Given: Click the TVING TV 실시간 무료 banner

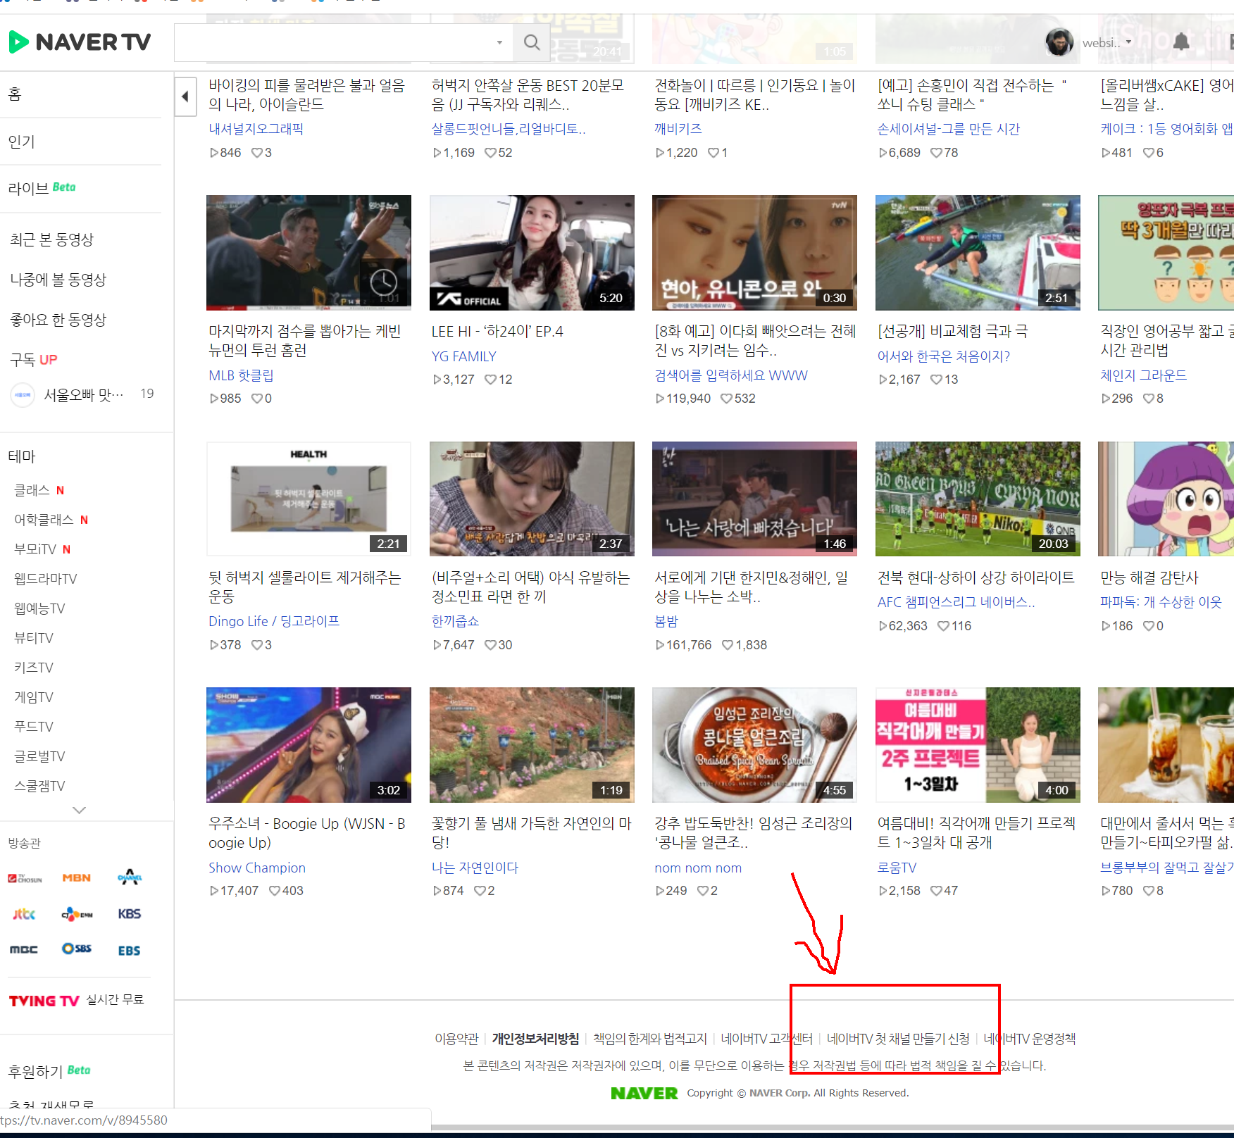Looking at the screenshot, I should (76, 1000).
